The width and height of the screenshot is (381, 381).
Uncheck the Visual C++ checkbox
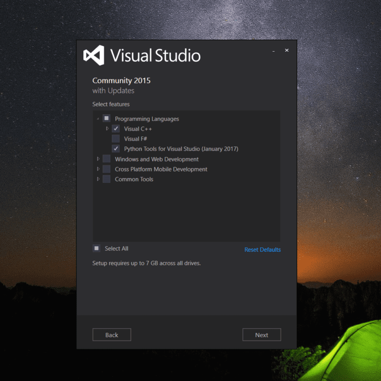116,129
